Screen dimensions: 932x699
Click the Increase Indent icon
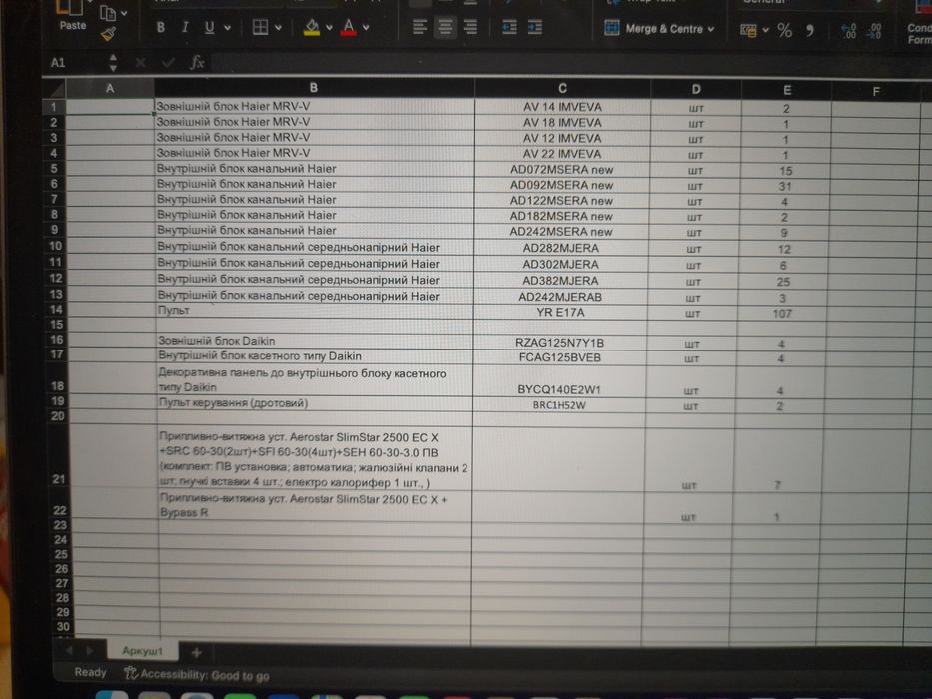535,27
